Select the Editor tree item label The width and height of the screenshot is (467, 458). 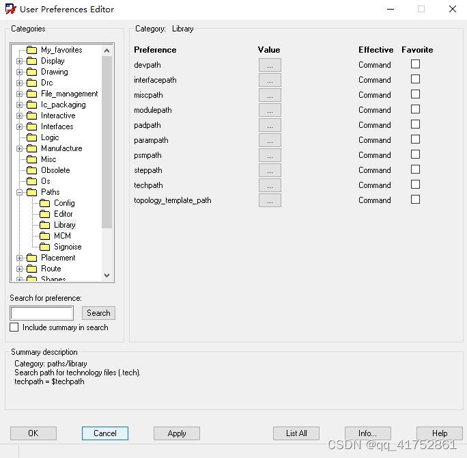[x=63, y=214]
